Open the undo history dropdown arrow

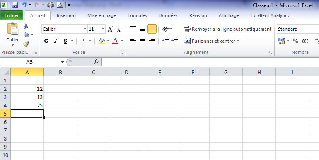30,5
